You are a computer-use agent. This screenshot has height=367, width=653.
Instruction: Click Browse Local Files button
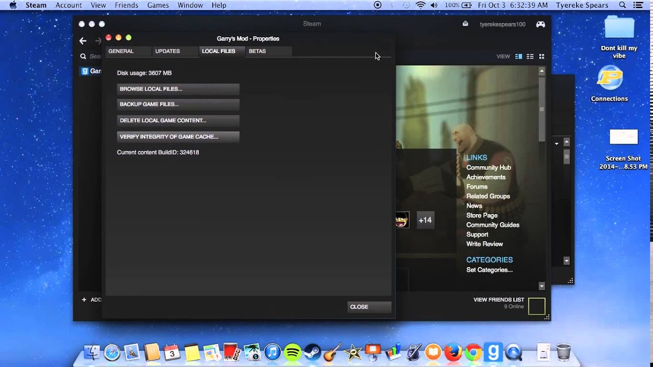tap(178, 89)
